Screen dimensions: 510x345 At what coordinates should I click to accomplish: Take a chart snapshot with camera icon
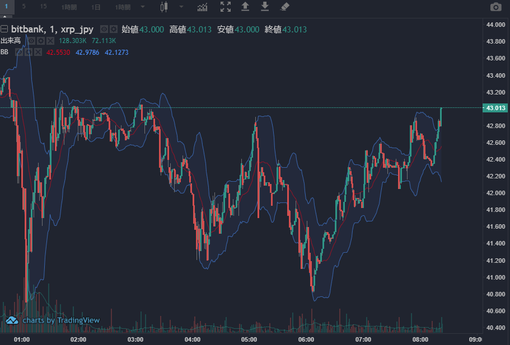[495, 7]
